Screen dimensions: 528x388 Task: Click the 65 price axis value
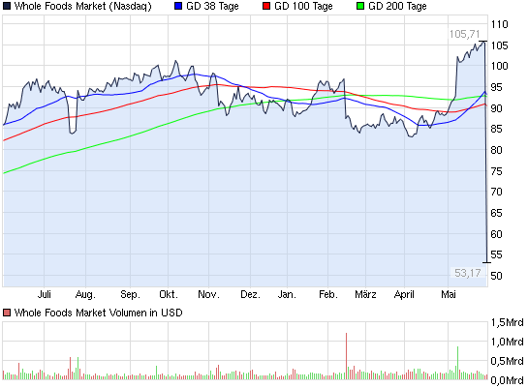click(497, 213)
